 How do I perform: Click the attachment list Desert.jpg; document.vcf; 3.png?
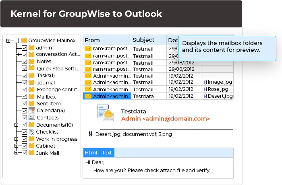point(134,134)
